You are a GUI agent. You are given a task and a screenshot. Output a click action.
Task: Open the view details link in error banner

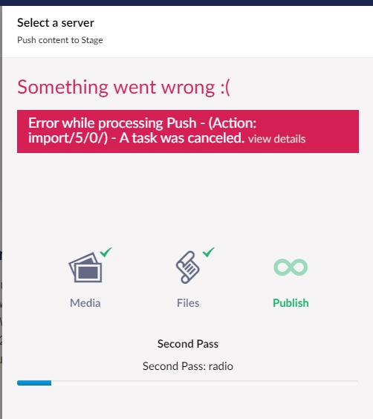[x=276, y=139]
